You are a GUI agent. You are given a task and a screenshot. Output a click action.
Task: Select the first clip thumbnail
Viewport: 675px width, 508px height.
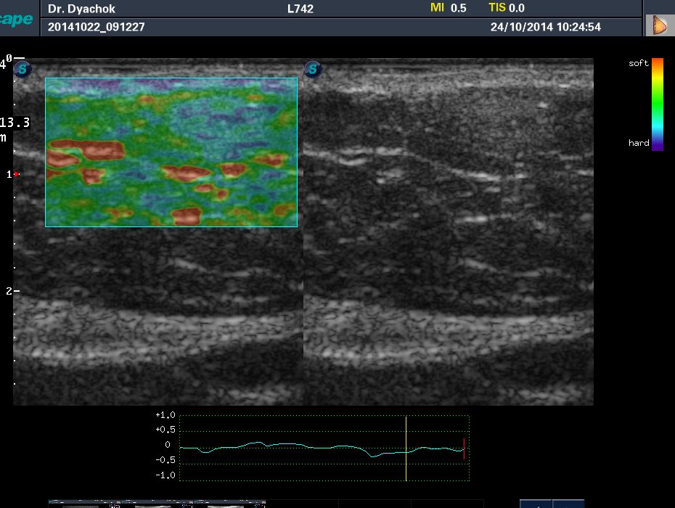(85, 504)
